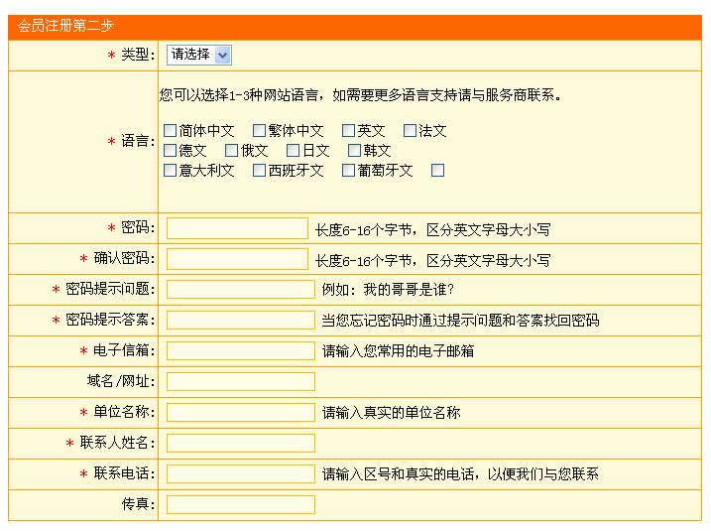Focus the 域名/网址 text box

tap(240, 381)
